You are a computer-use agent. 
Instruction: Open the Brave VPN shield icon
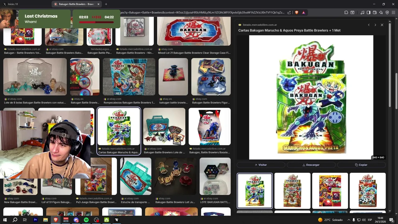coord(387,12)
